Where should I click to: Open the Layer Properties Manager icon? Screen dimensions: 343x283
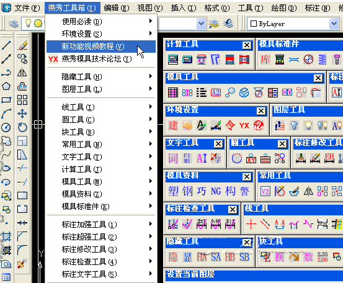(x=13, y=24)
